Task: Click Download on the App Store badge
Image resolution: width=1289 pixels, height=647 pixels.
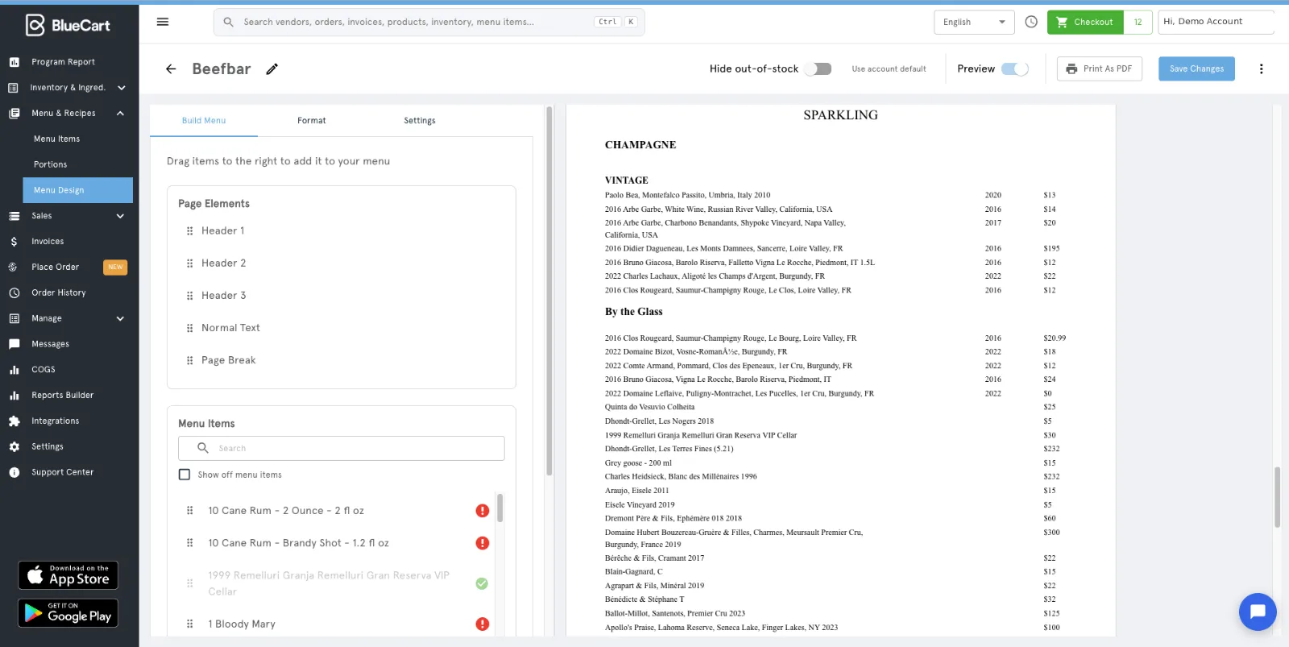Action: click(68, 575)
